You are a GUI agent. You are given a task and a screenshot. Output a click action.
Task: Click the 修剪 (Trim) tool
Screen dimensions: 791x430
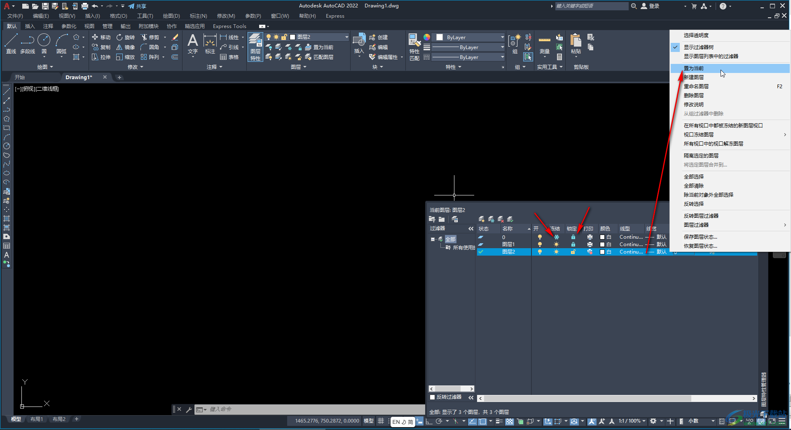point(150,37)
